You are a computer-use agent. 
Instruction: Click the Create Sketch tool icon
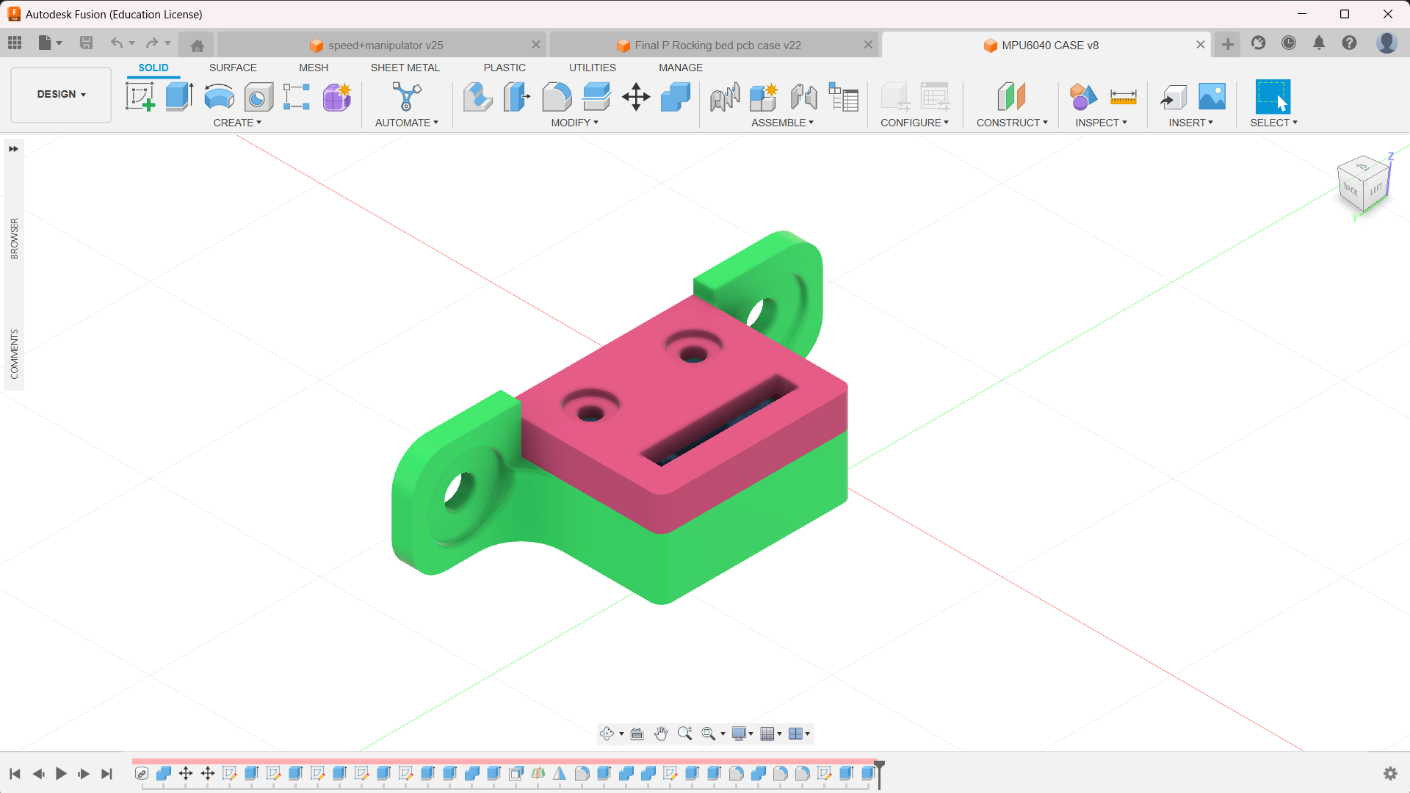[140, 97]
